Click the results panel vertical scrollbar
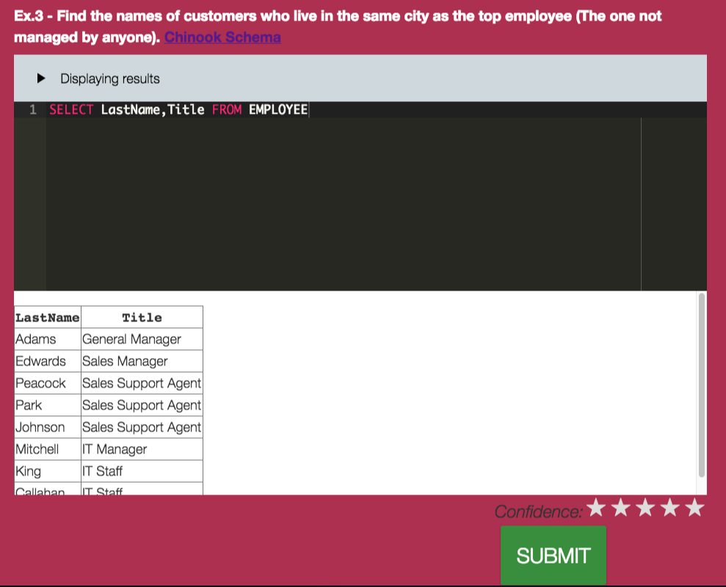Screen dimensions: 726x587 [x=701, y=385]
